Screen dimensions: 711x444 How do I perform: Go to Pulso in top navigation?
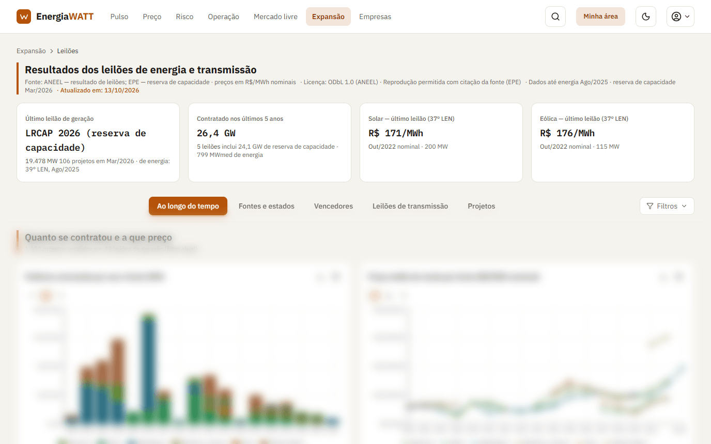(119, 17)
